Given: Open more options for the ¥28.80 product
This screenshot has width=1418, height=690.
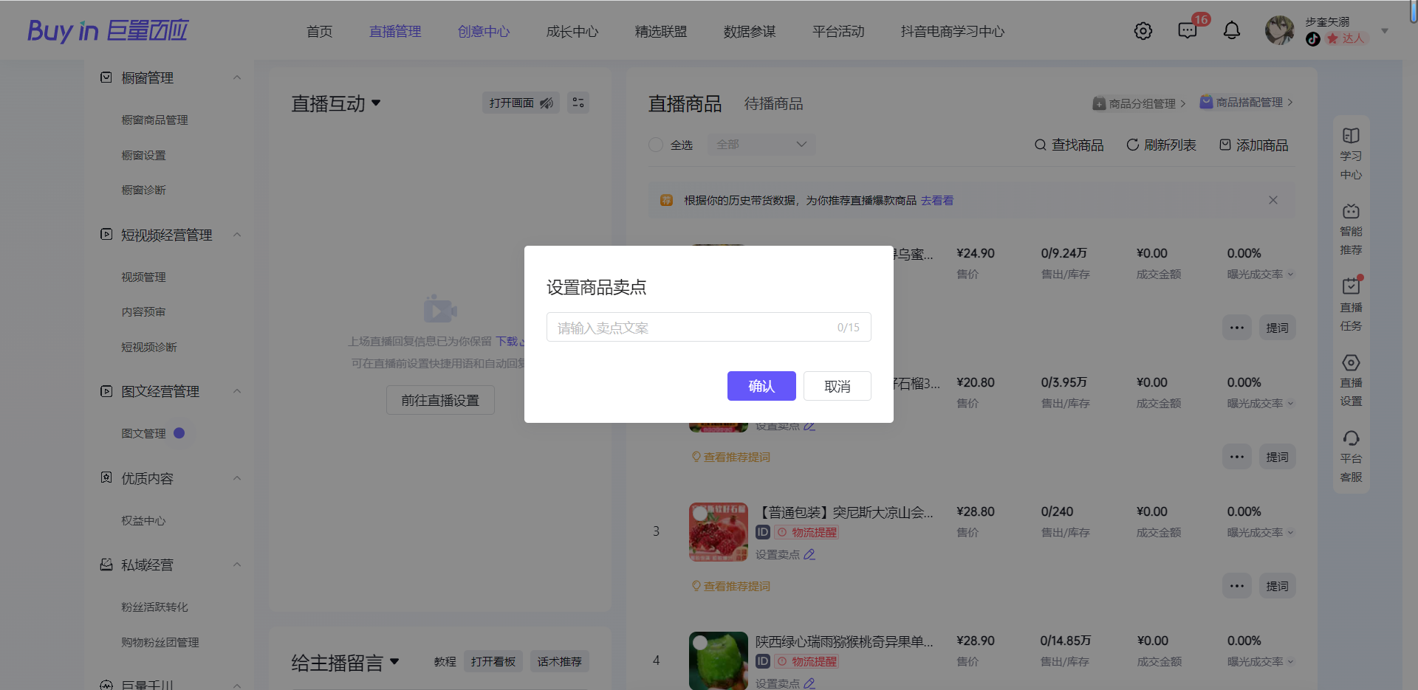Looking at the screenshot, I should point(1237,586).
